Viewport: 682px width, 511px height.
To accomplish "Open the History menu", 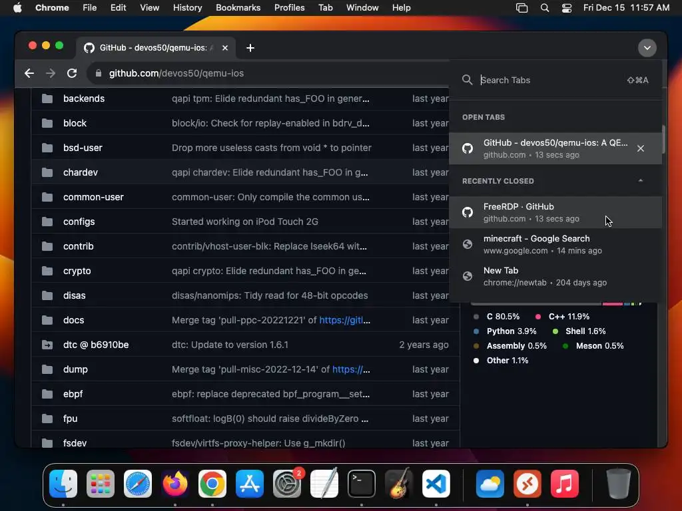I will (187, 8).
